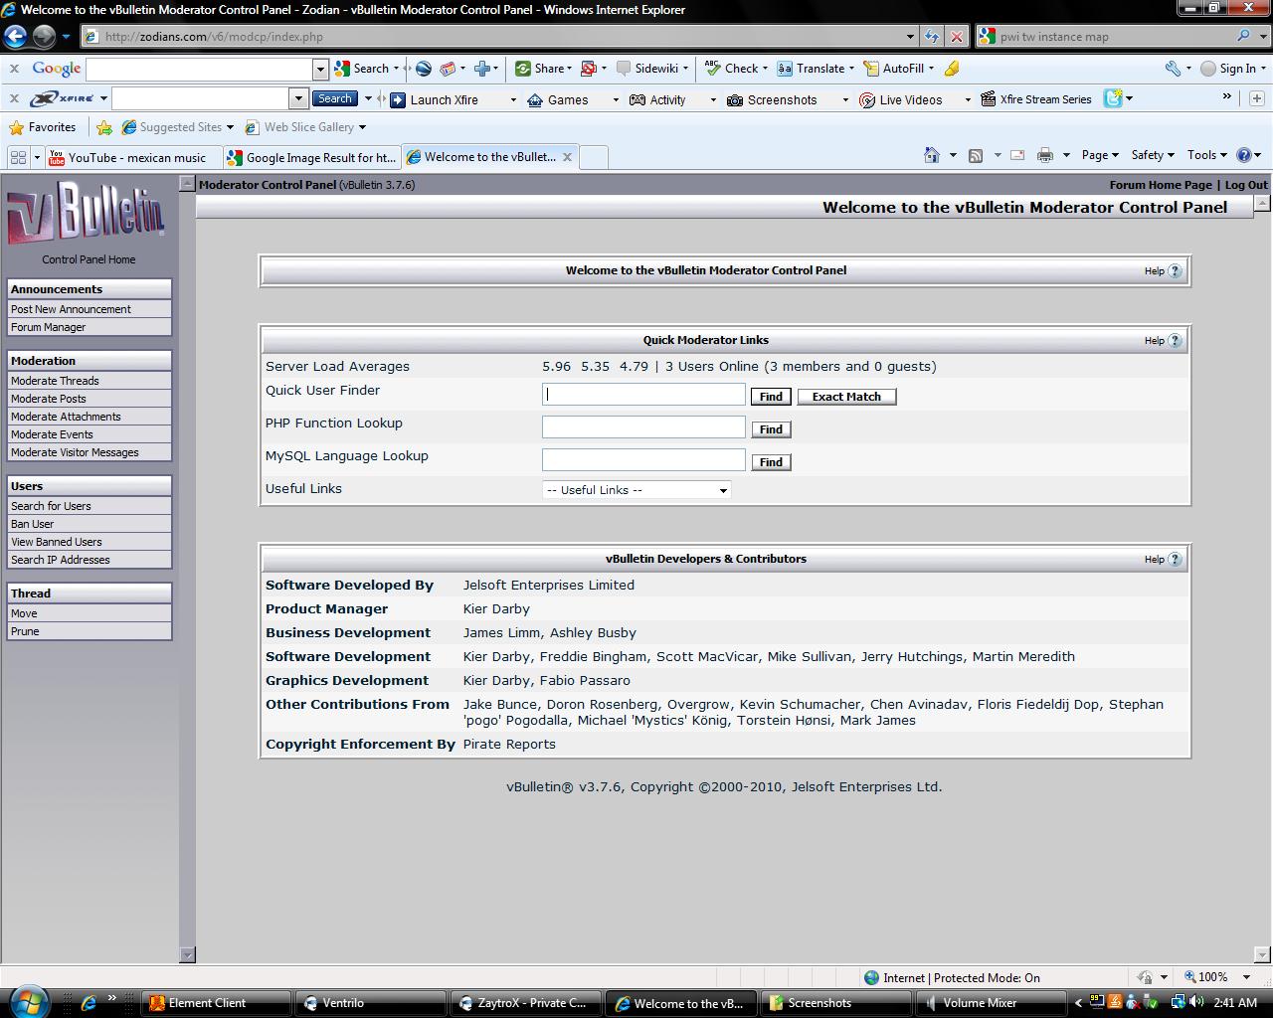The width and height of the screenshot is (1273, 1018).
Task: Open the Prune thread link
Action: click(90, 631)
